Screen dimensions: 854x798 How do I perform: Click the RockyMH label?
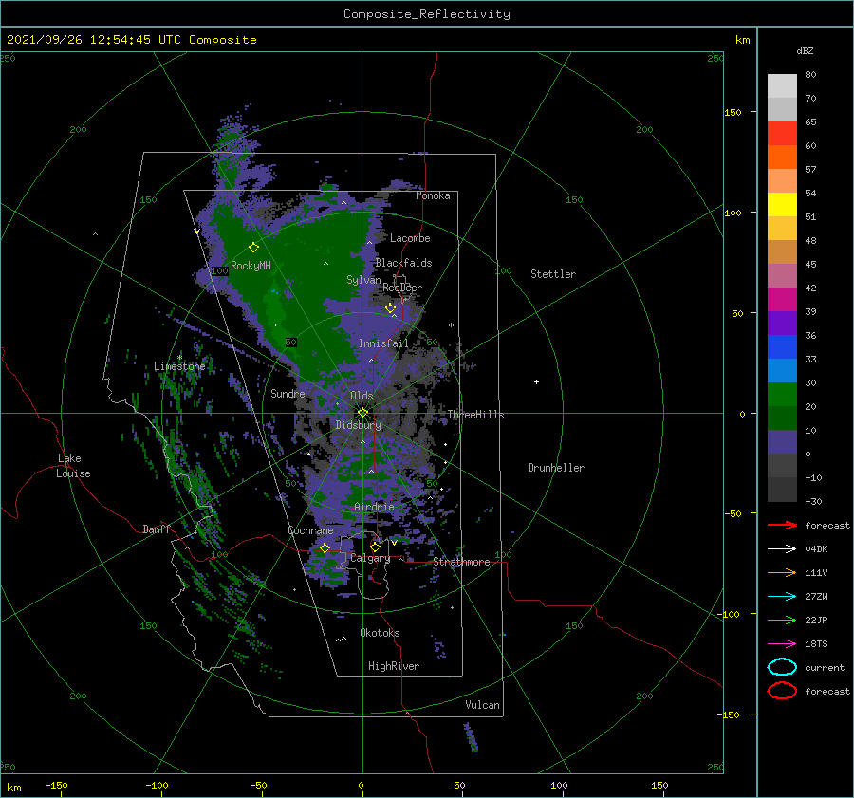(251, 266)
